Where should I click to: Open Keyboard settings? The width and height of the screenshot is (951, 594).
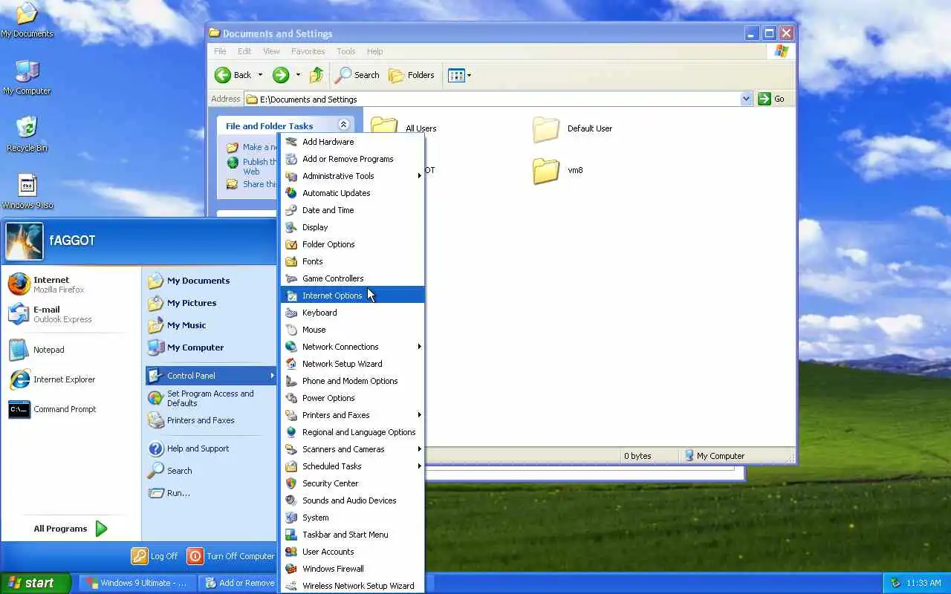click(x=353, y=313)
